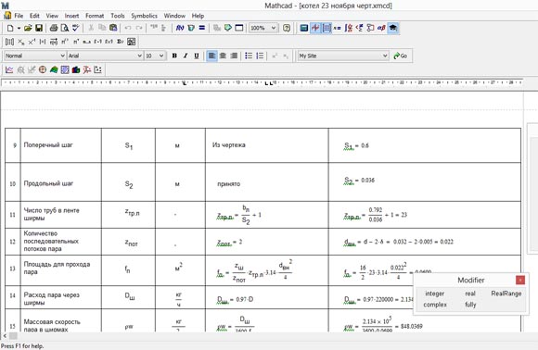Screen dimensions: 538x350
Task: Click the Paste clipboard icon
Action: (x=113, y=28)
